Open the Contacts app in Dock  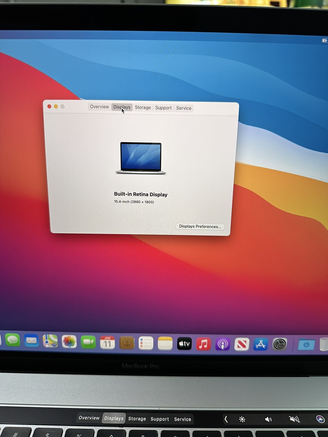pos(127,343)
